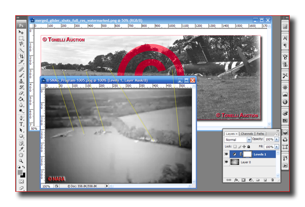Open the Paragraph panel icon
This screenshot has height=207, width=305.
(285, 45)
